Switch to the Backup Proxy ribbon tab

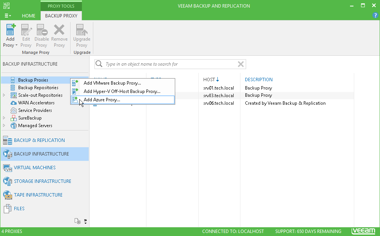pos(61,16)
